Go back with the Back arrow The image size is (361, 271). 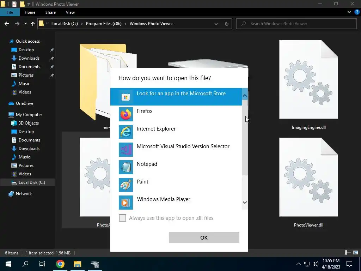(7, 24)
